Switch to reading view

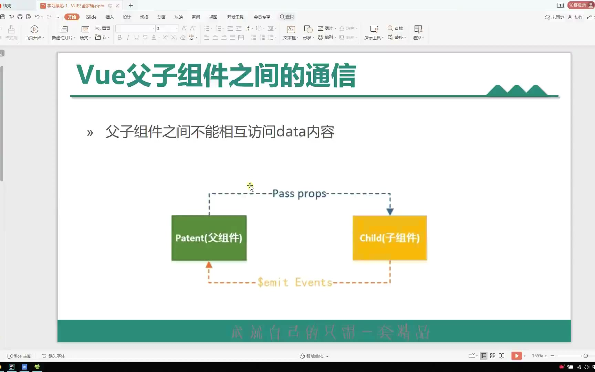click(x=502, y=356)
